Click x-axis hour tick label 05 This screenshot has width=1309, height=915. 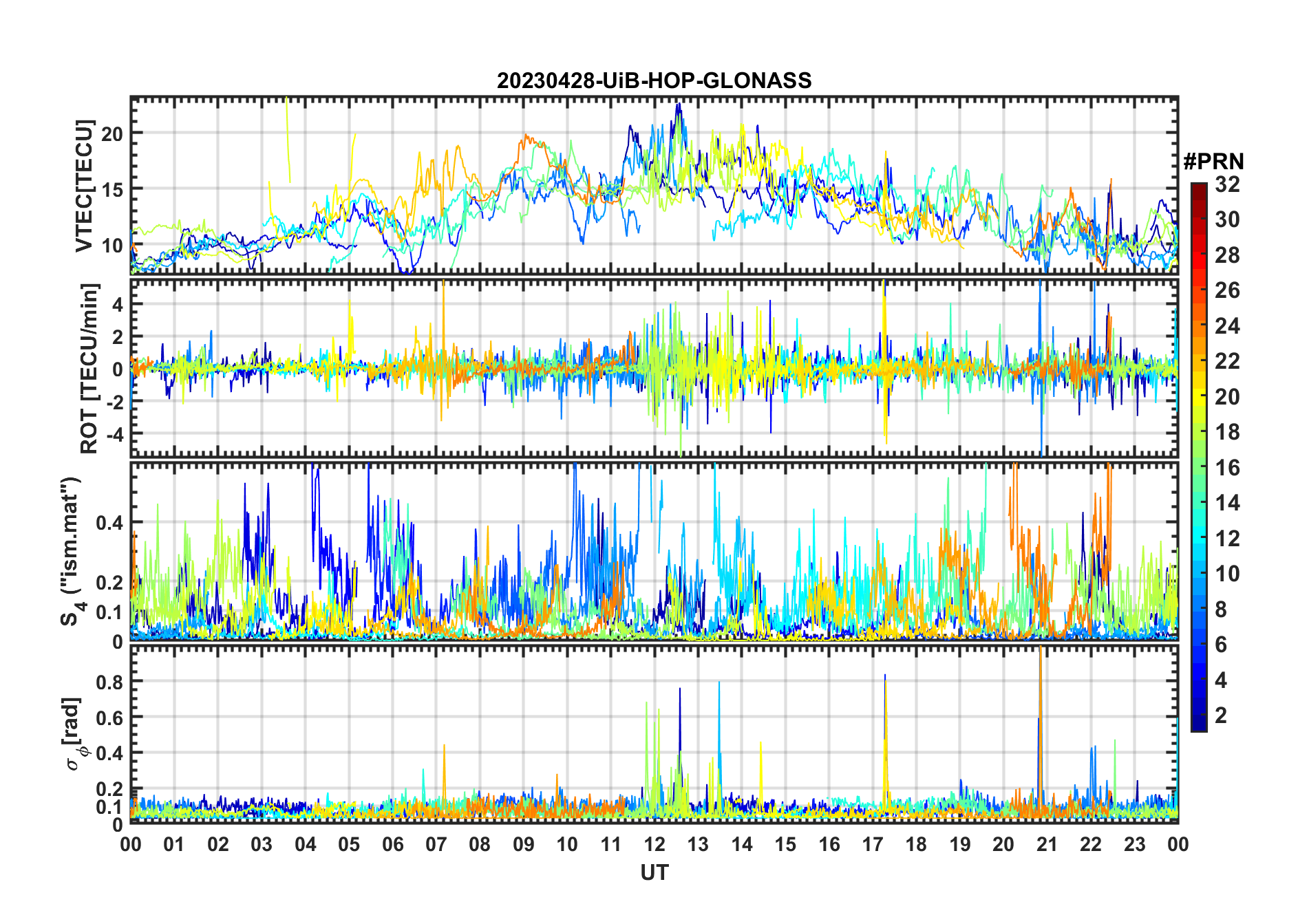click(x=349, y=844)
